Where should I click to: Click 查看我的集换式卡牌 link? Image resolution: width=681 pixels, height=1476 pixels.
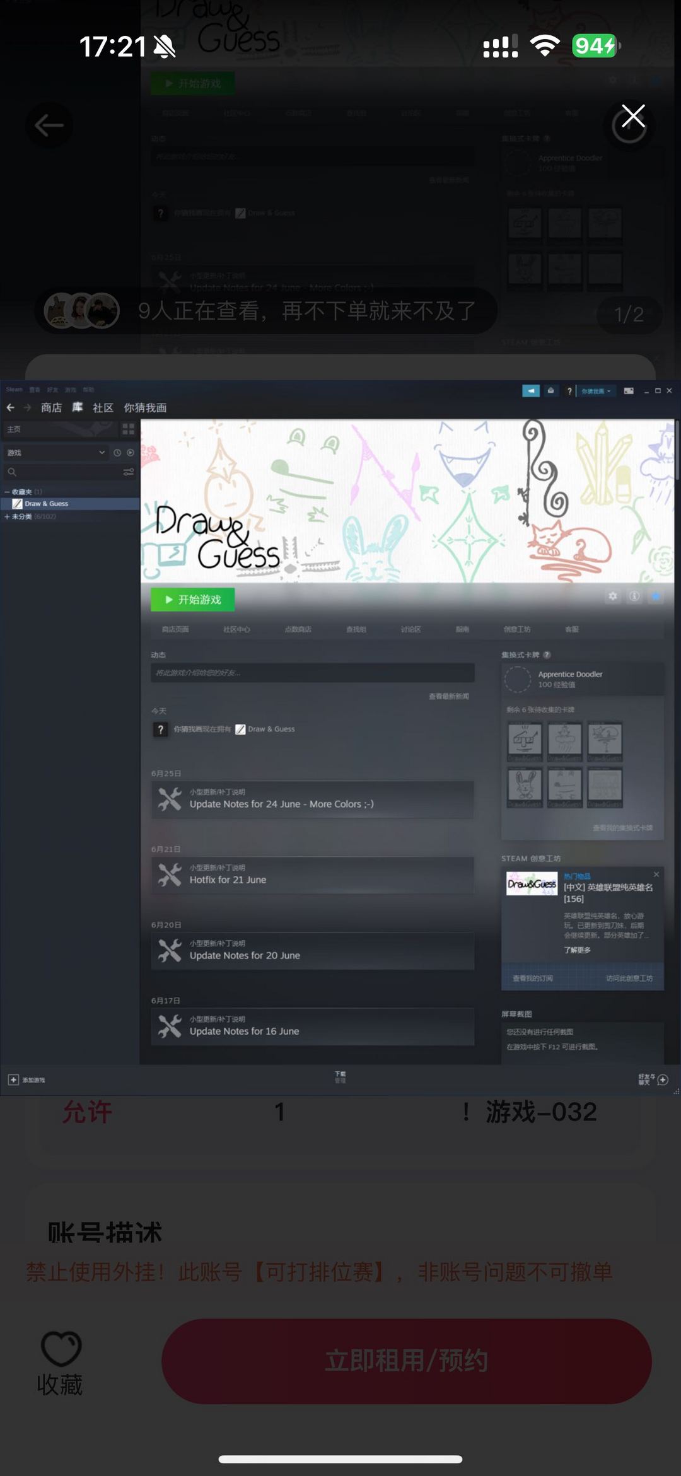point(622,828)
